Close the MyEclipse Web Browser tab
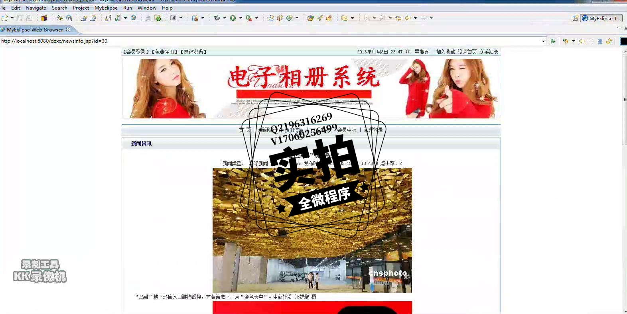 tap(68, 29)
